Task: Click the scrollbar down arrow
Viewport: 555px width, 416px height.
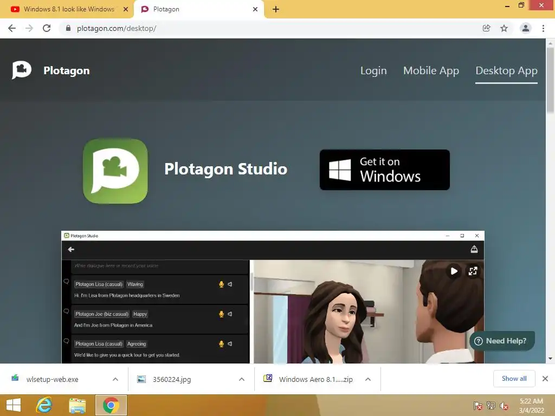Action: point(550,359)
